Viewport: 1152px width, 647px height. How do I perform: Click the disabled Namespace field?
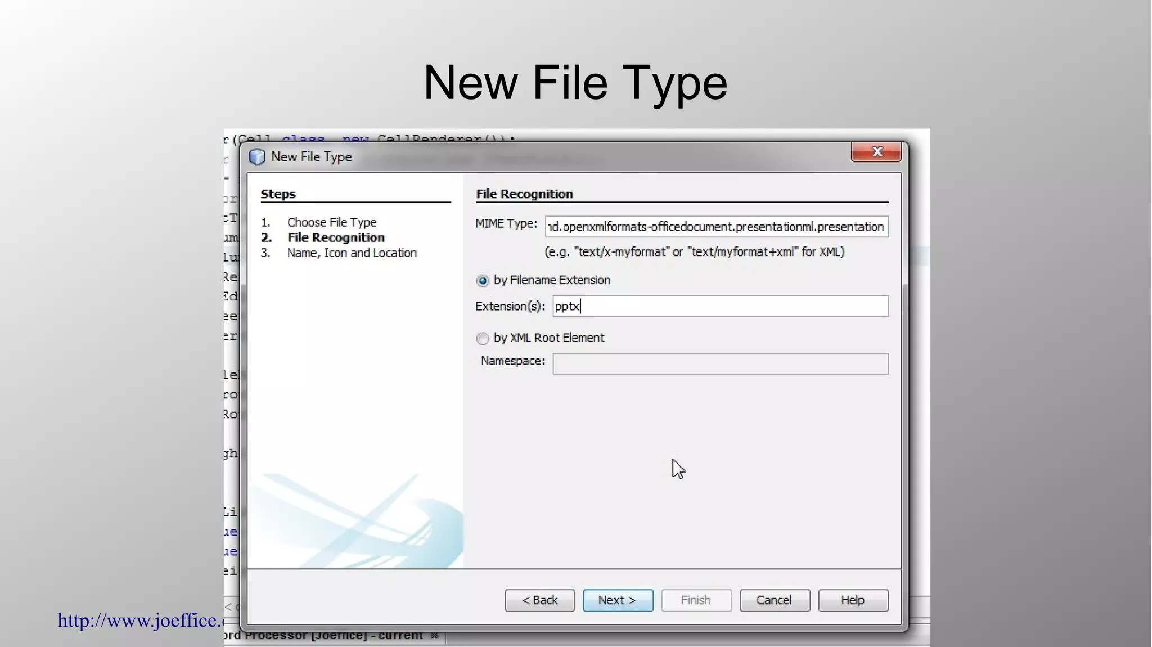[x=721, y=363]
